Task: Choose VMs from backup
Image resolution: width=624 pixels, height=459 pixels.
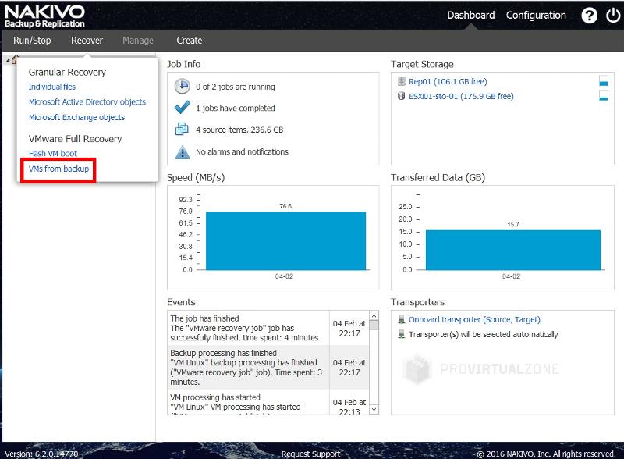Action: [x=58, y=169]
